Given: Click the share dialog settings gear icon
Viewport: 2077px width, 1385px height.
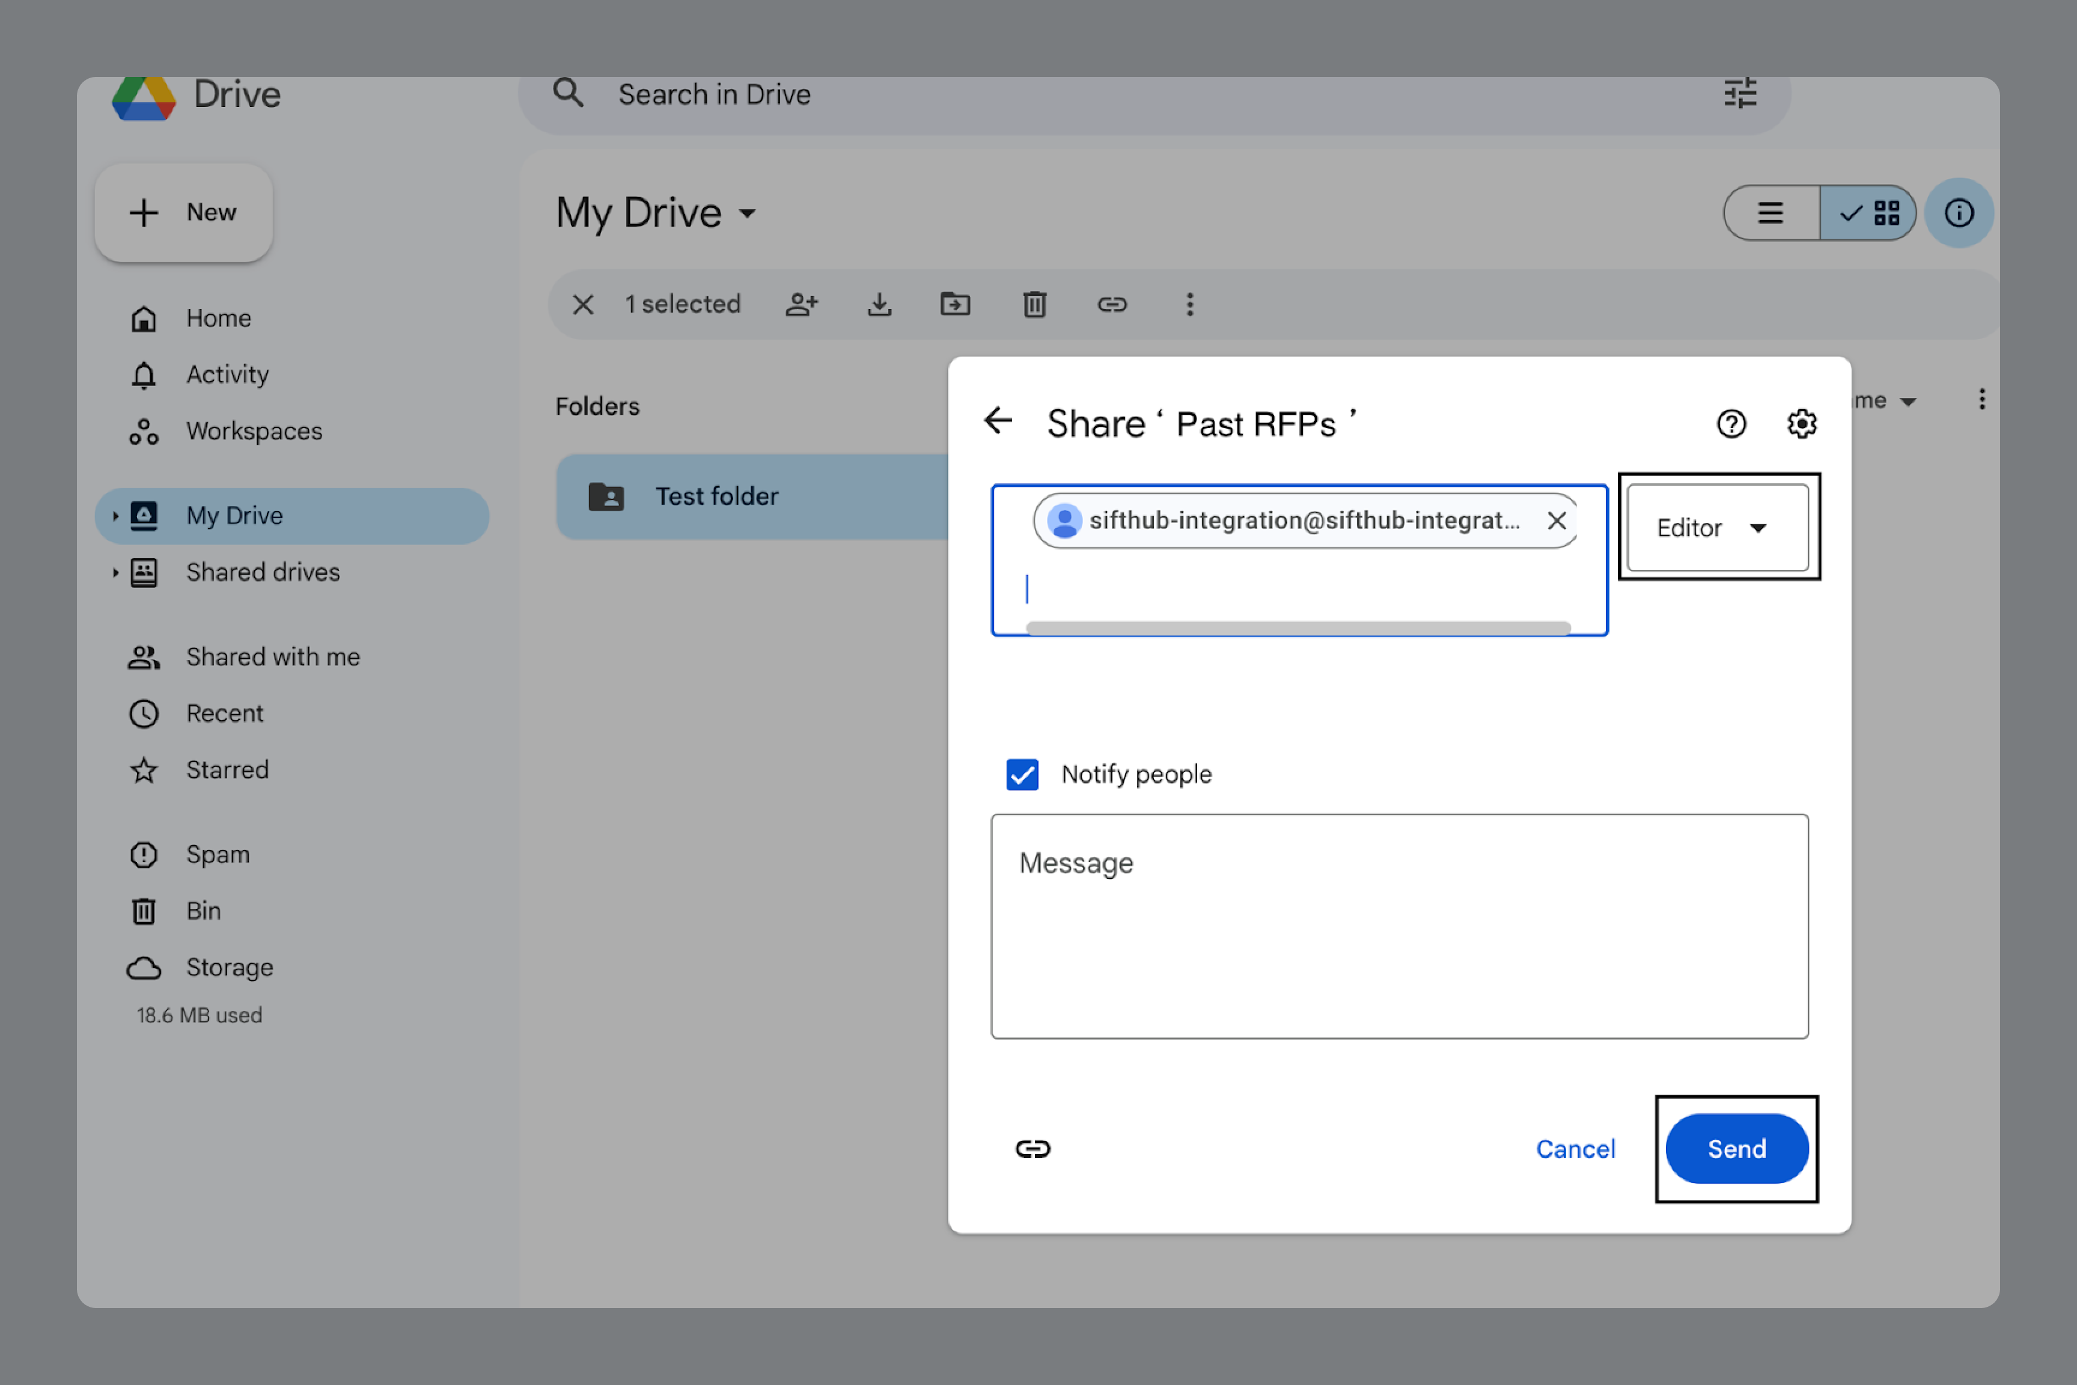Looking at the screenshot, I should point(1802,424).
